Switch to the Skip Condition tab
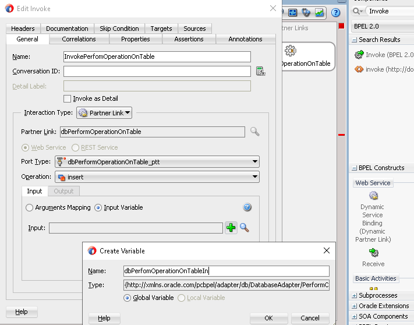This screenshot has height=325, width=414. pos(119,29)
